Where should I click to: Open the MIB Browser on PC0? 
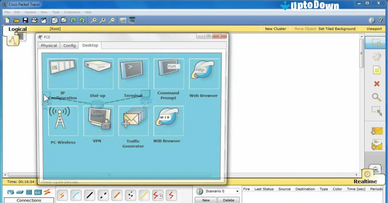coord(168,121)
